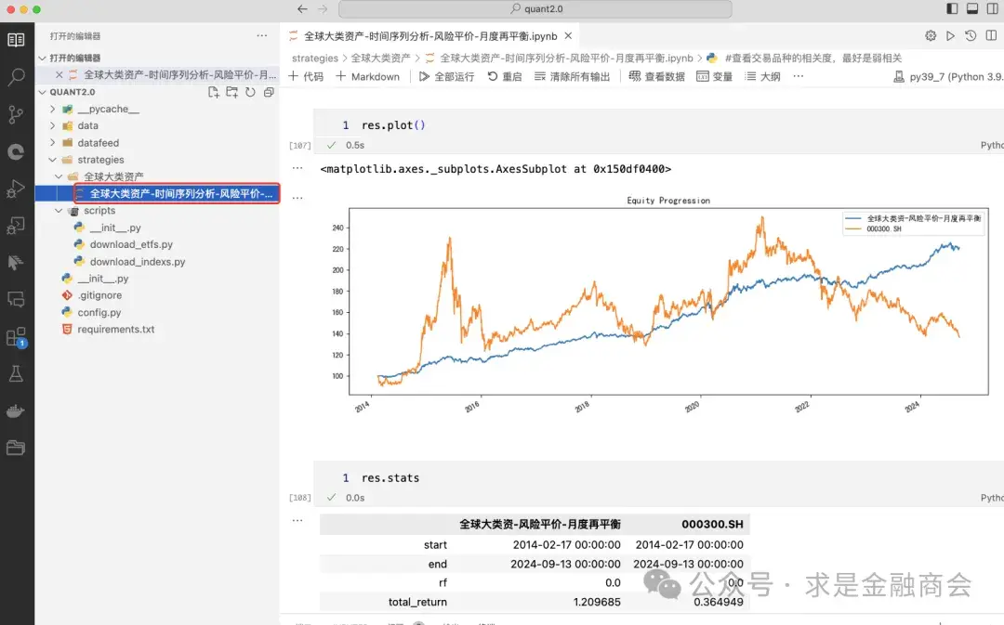Collapse the 打开的编辑器 section

(42, 58)
